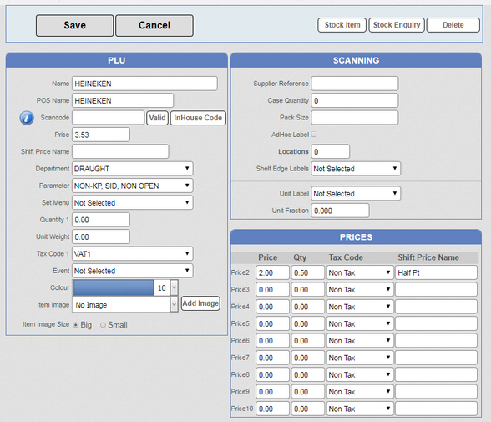Open the Price9 Tax Code dropdown
Image resolution: width=491 pixels, height=422 pixels.
point(360,392)
